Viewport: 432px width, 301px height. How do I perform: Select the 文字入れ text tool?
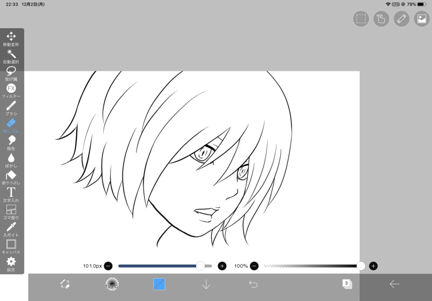coord(11,195)
